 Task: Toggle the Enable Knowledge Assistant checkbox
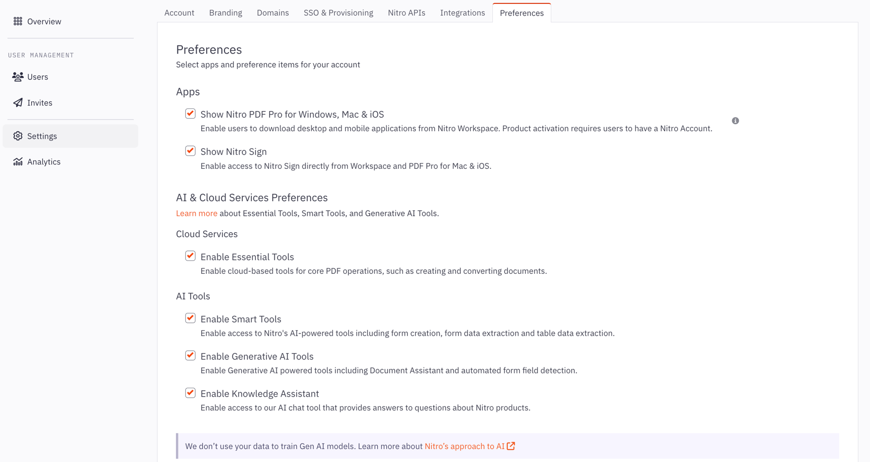190,393
